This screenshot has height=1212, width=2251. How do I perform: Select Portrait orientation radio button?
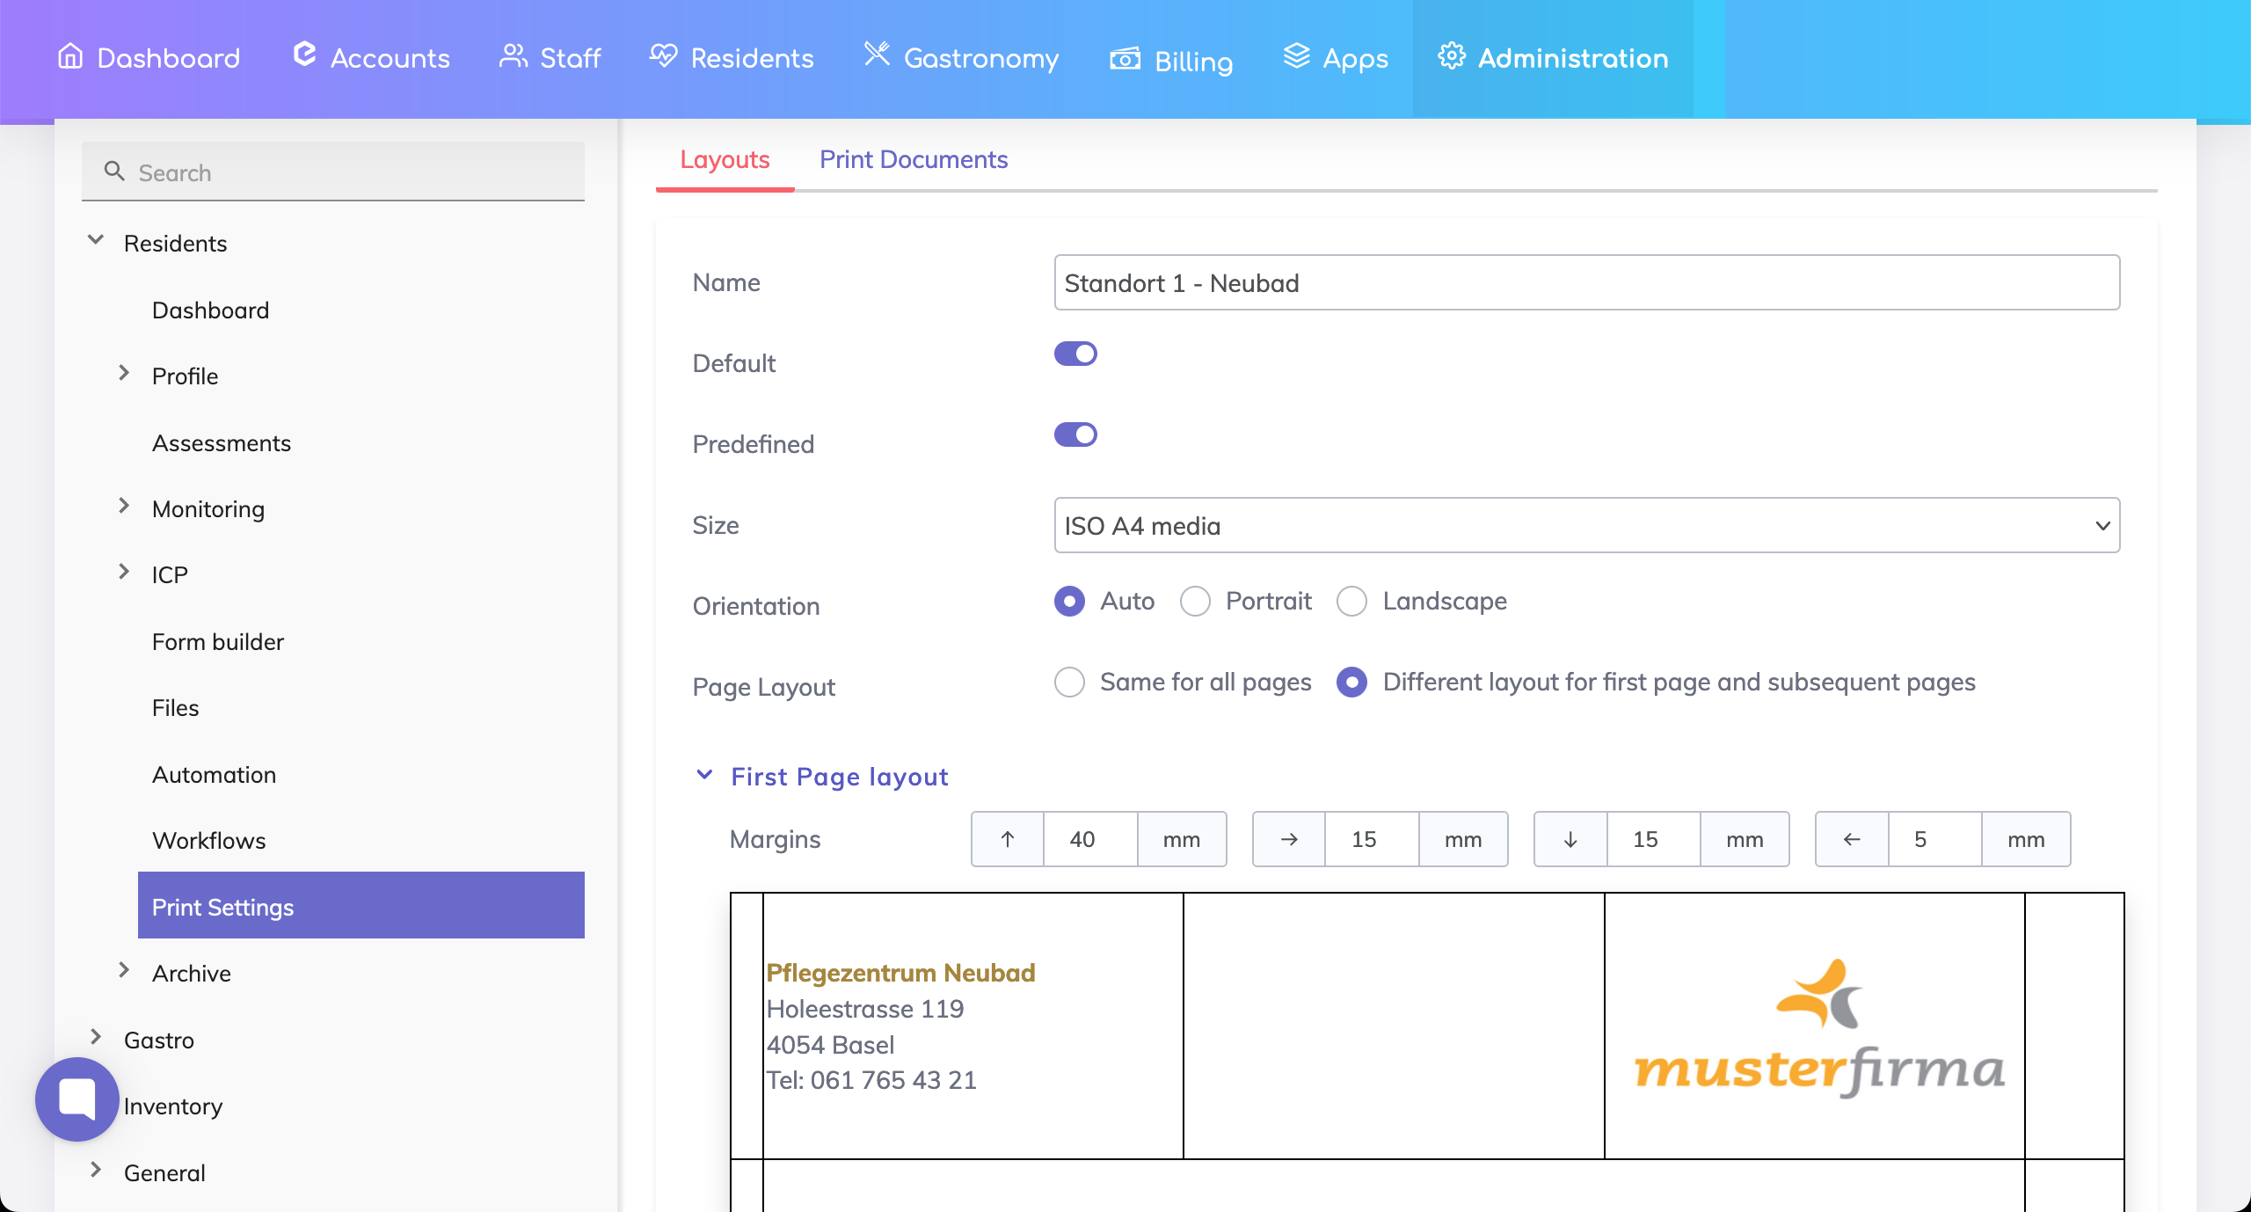[1195, 602]
